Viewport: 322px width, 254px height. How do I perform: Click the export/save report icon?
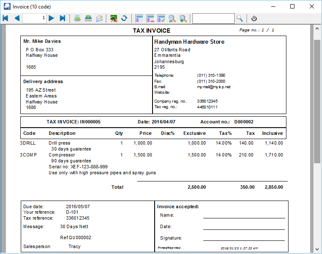pyautogui.click(x=88, y=18)
